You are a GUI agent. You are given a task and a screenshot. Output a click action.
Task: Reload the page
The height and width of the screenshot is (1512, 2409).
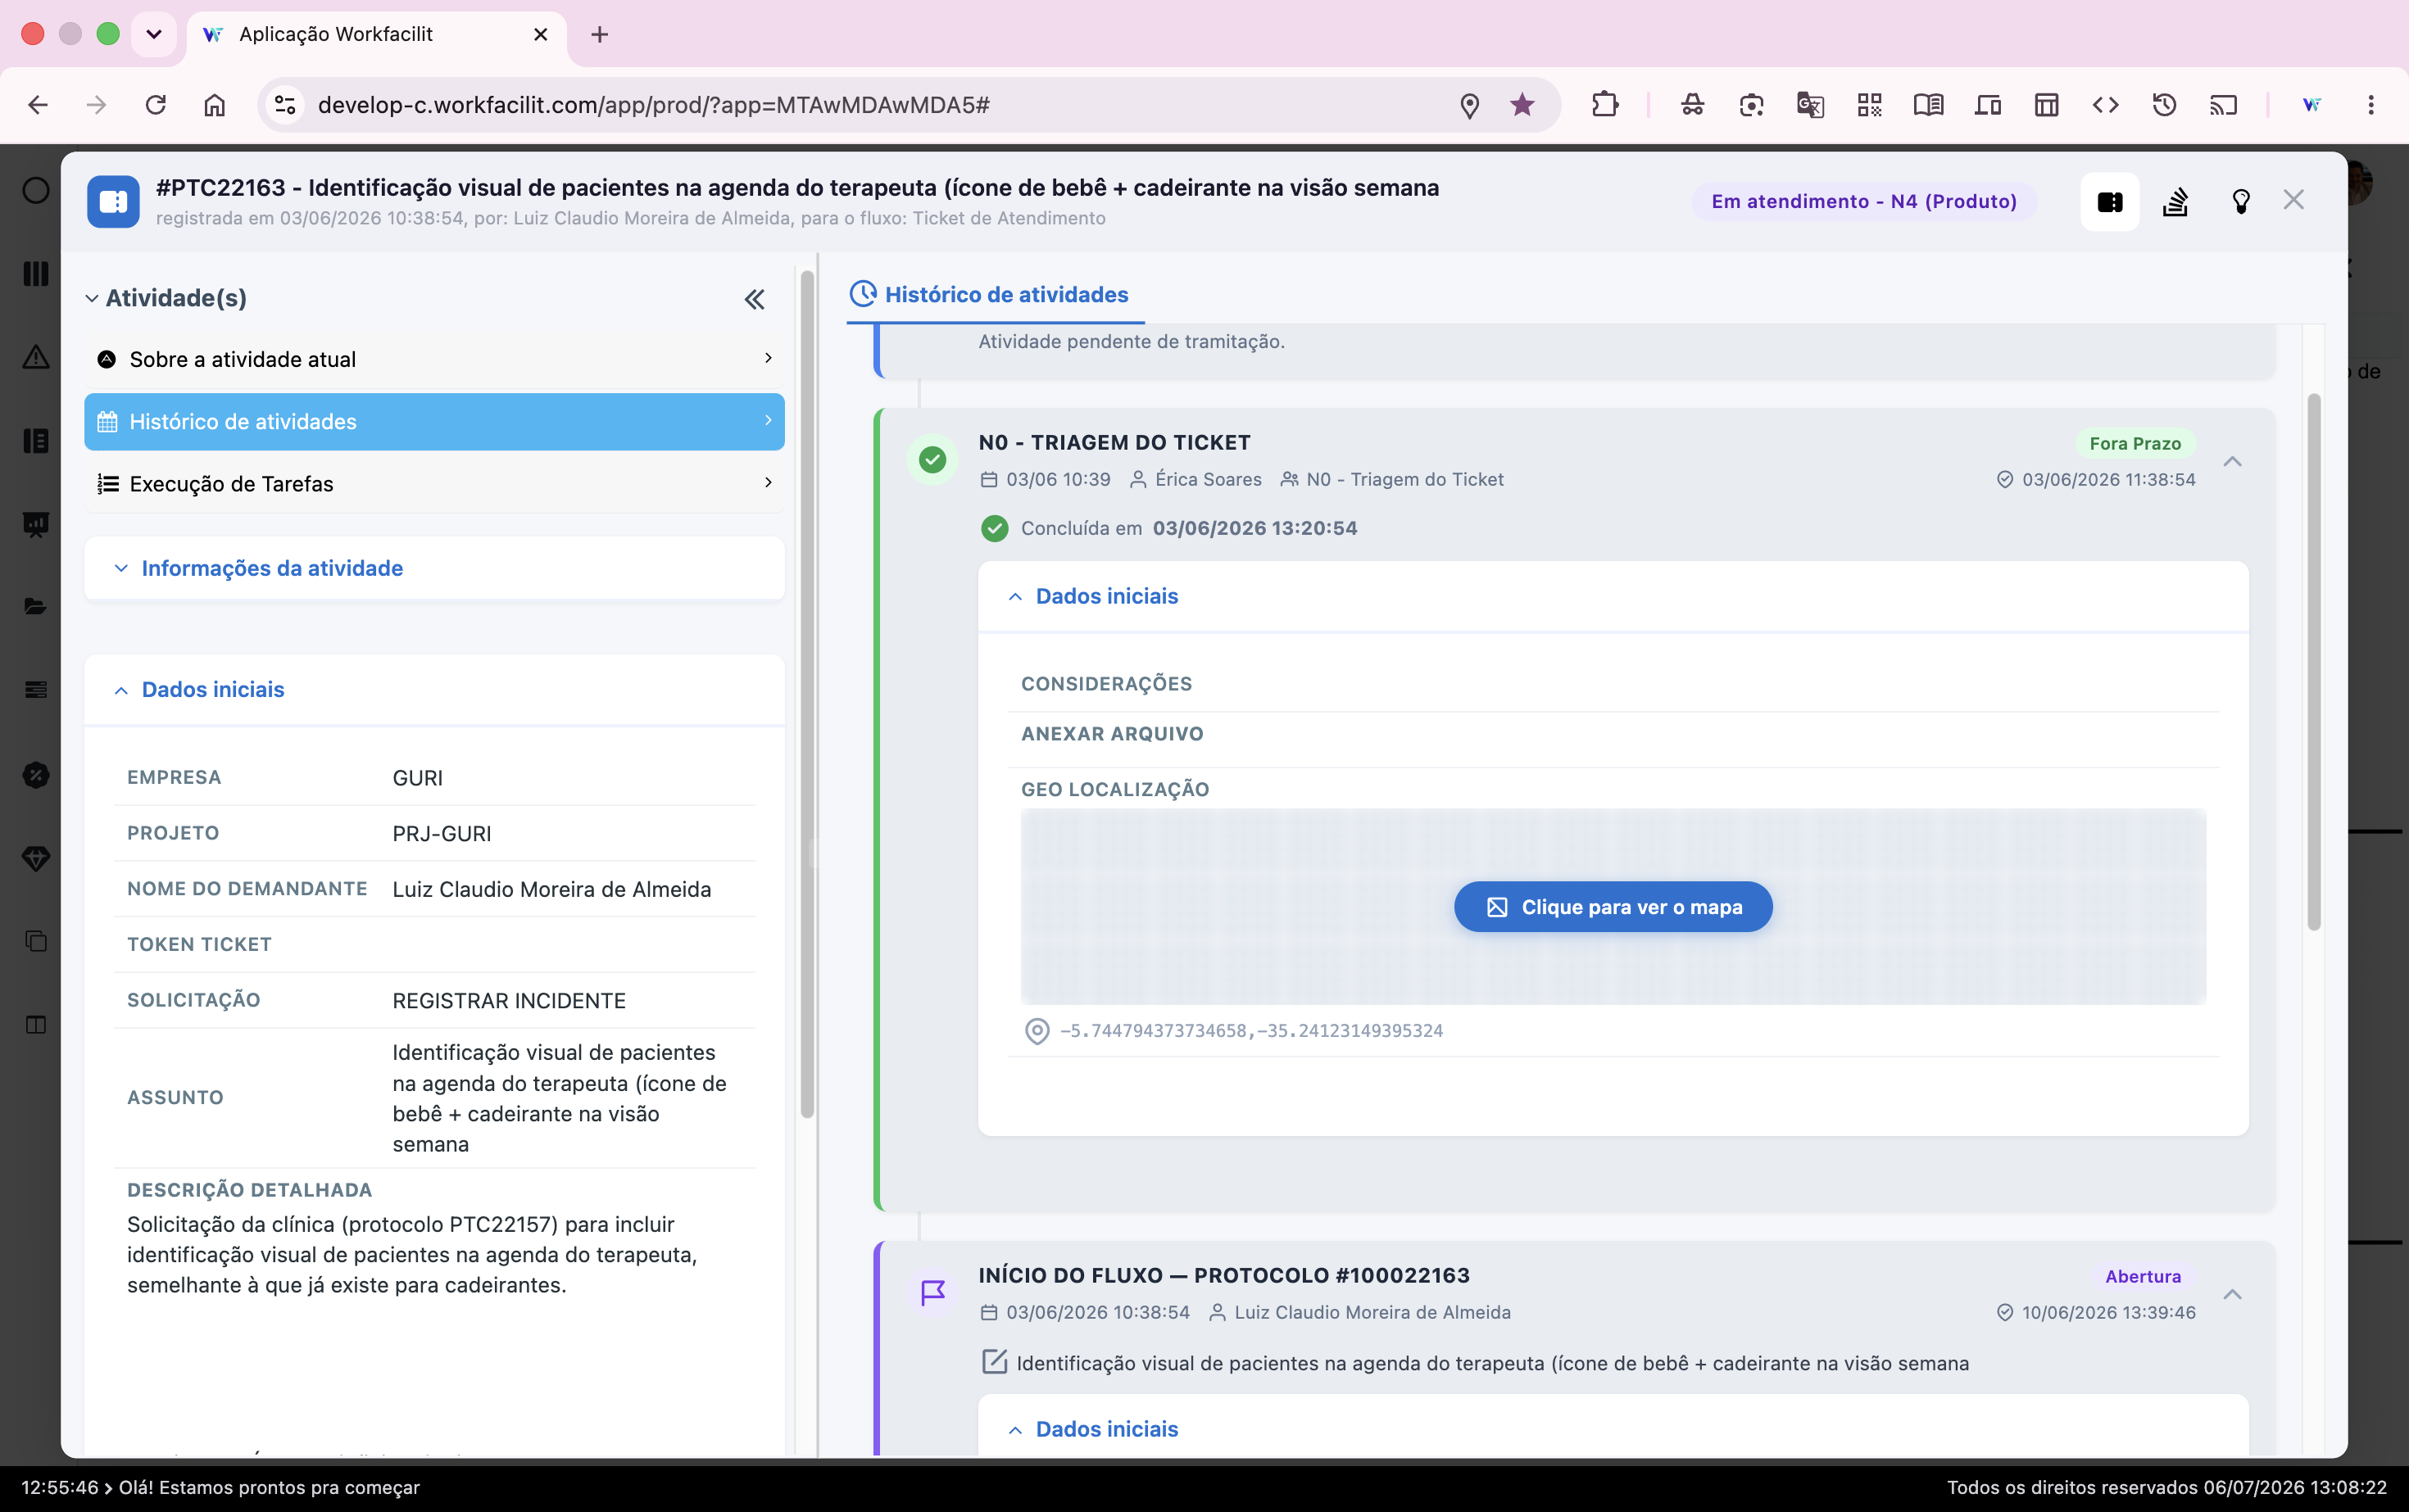pyautogui.click(x=155, y=105)
